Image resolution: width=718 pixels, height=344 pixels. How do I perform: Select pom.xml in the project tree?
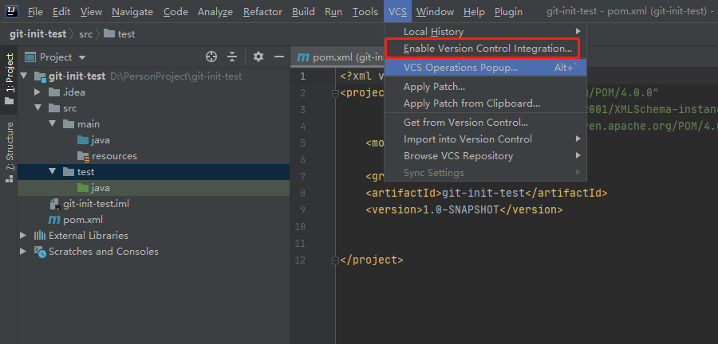point(83,220)
